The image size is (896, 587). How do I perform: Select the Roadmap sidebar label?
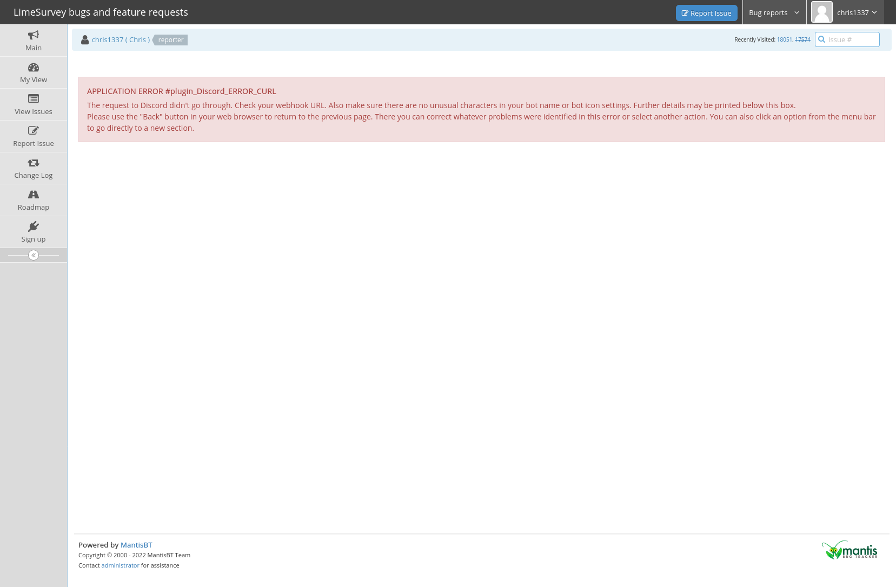pyautogui.click(x=34, y=208)
